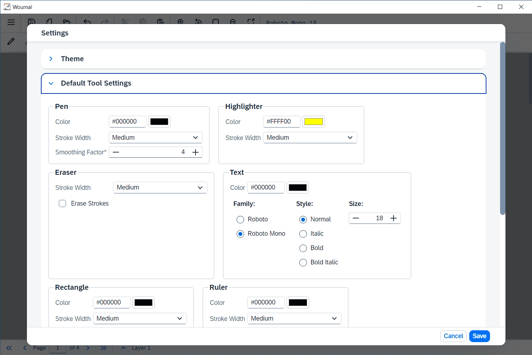Choose the Bold Italic text style radio
This screenshot has height=355, width=532.
click(303, 262)
